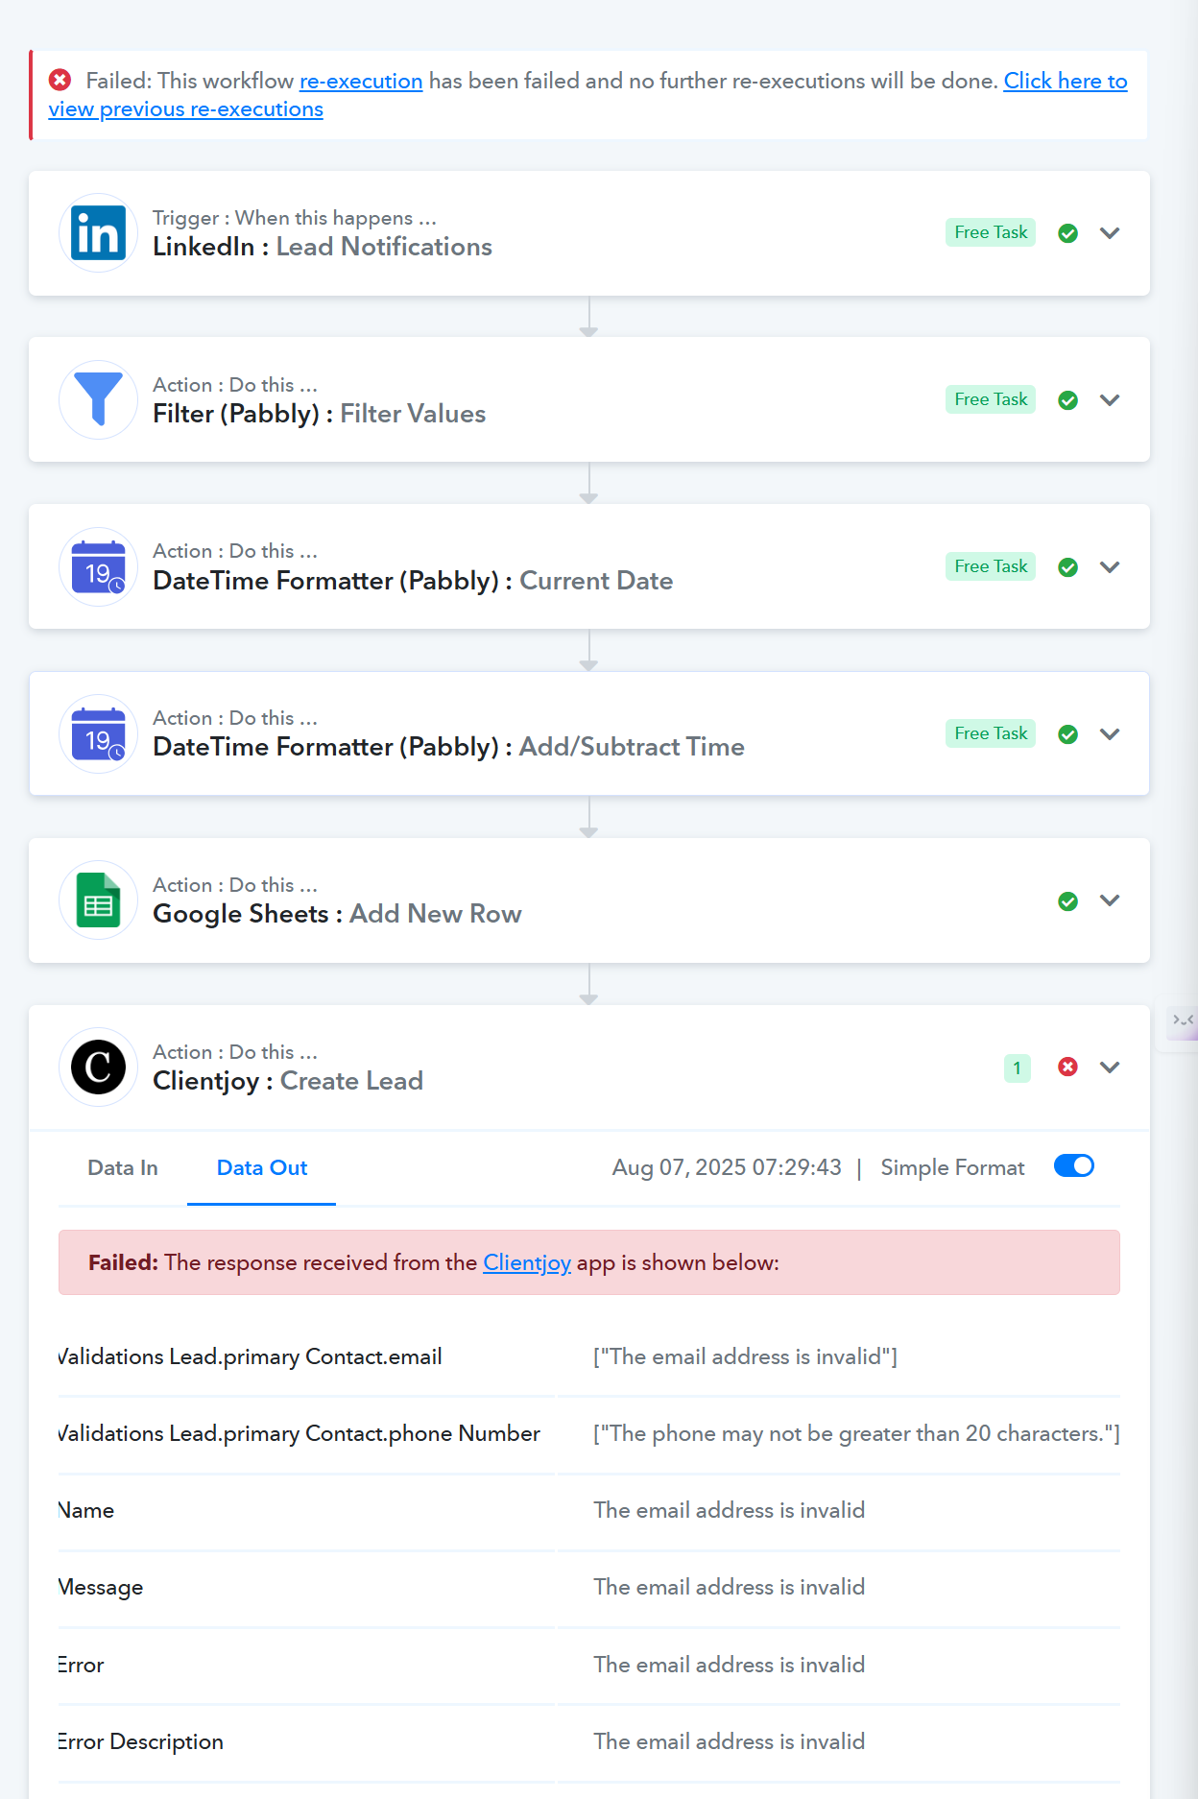This screenshot has width=1198, height=1799.
Task: Click the bracketed email address is invalid value
Action: pos(745,1356)
